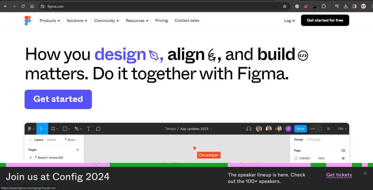The width and height of the screenshot is (373, 190).
Task: Select the Move tool in the Figma mockup toolbar
Action: point(41,129)
